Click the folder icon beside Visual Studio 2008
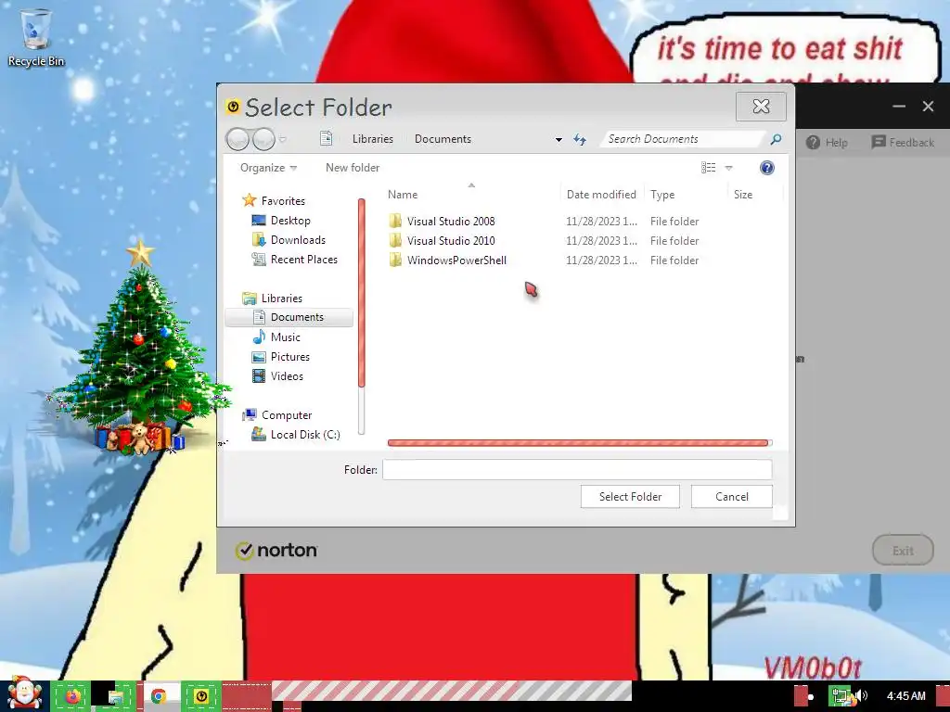This screenshot has width=950, height=712. 395,221
